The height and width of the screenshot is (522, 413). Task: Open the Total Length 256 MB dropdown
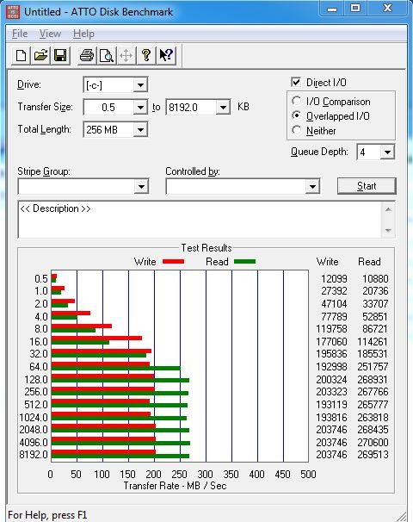pyautogui.click(x=140, y=129)
